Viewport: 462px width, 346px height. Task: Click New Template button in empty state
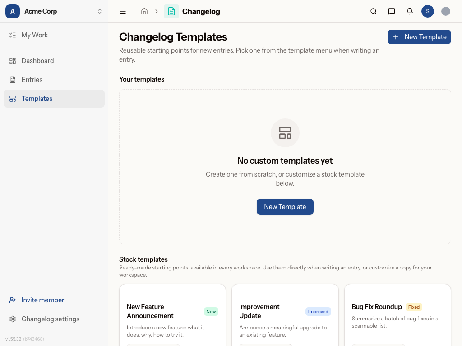pyautogui.click(x=285, y=207)
